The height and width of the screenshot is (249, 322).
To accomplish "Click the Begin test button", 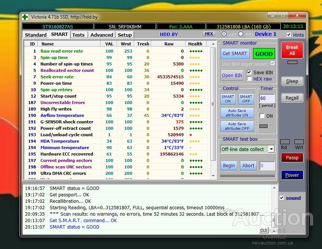I will (x=229, y=165).
